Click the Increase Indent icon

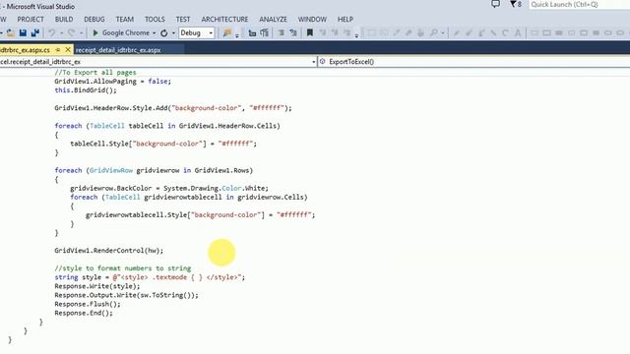click(x=293, y=32)
